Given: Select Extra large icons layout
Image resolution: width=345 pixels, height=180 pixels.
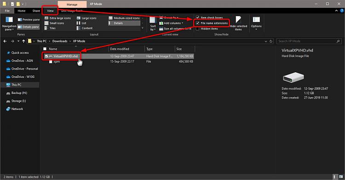Looking at the screenshot, I should 58,18.
